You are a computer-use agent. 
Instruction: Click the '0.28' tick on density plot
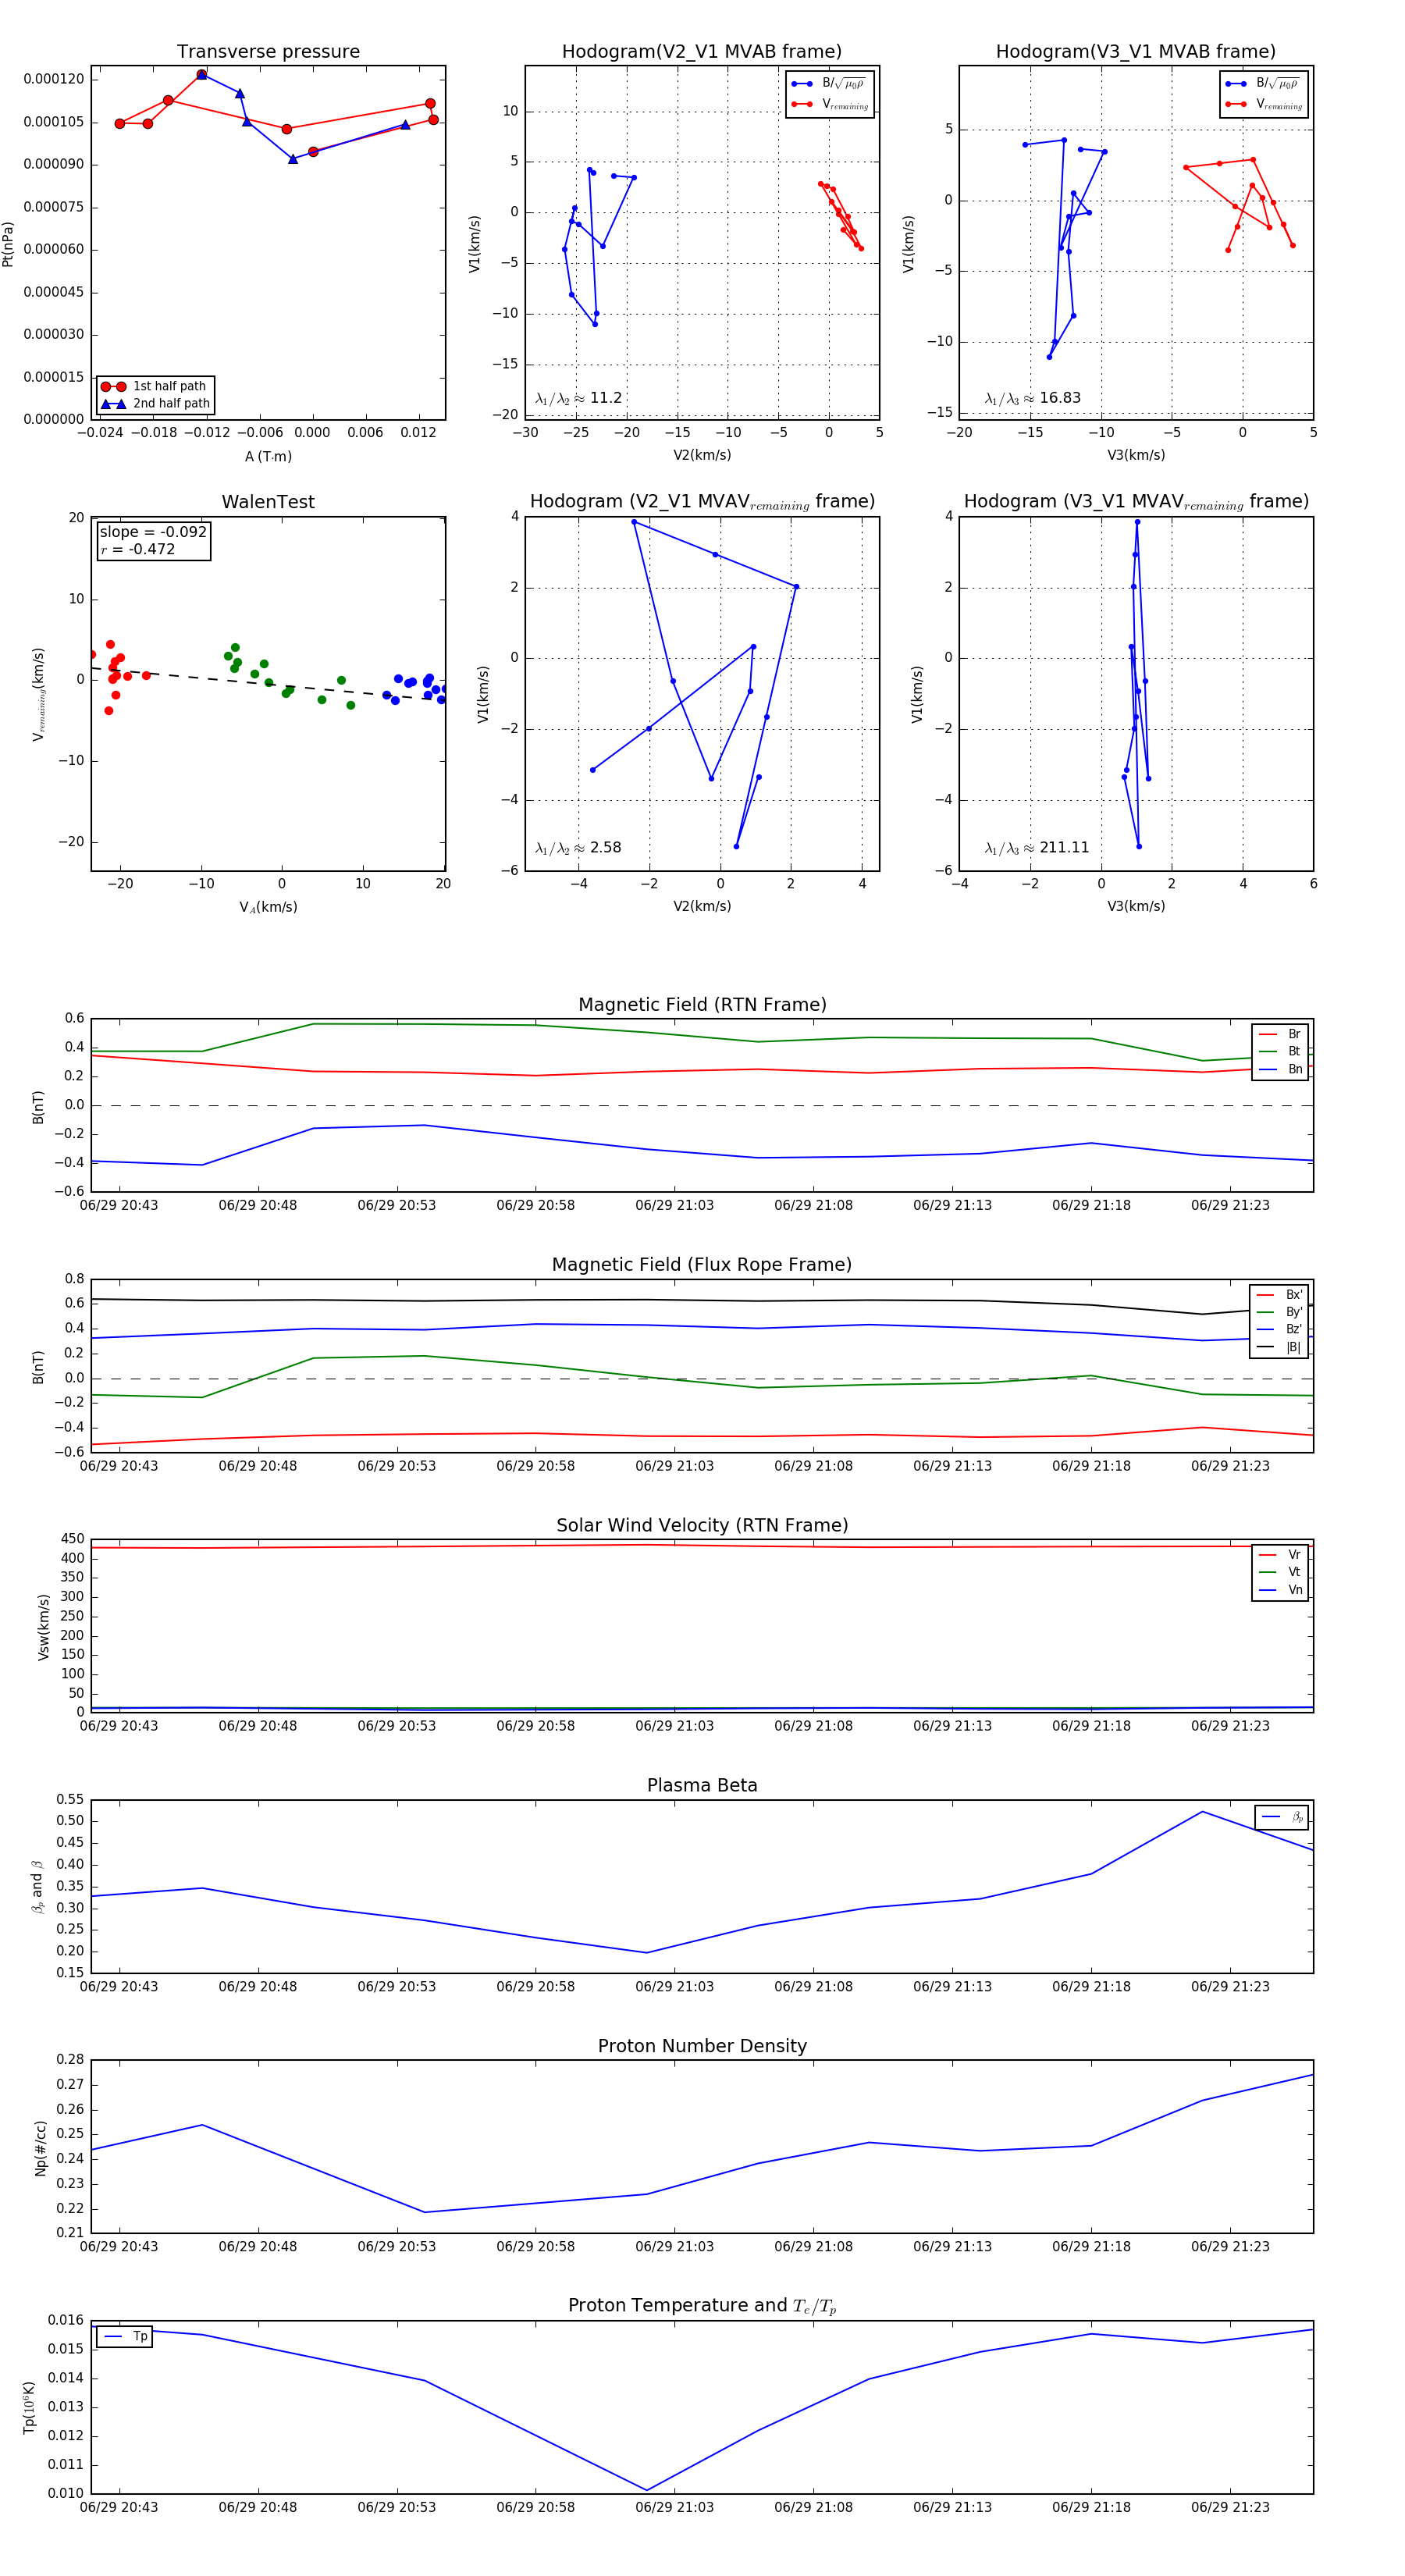point(70,2060)
